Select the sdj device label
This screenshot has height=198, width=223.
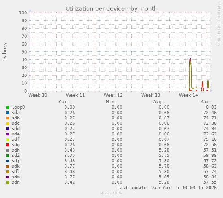pyautogui.click(x=16, y=161)
